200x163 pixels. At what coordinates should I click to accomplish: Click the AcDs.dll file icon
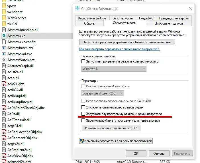4,114
